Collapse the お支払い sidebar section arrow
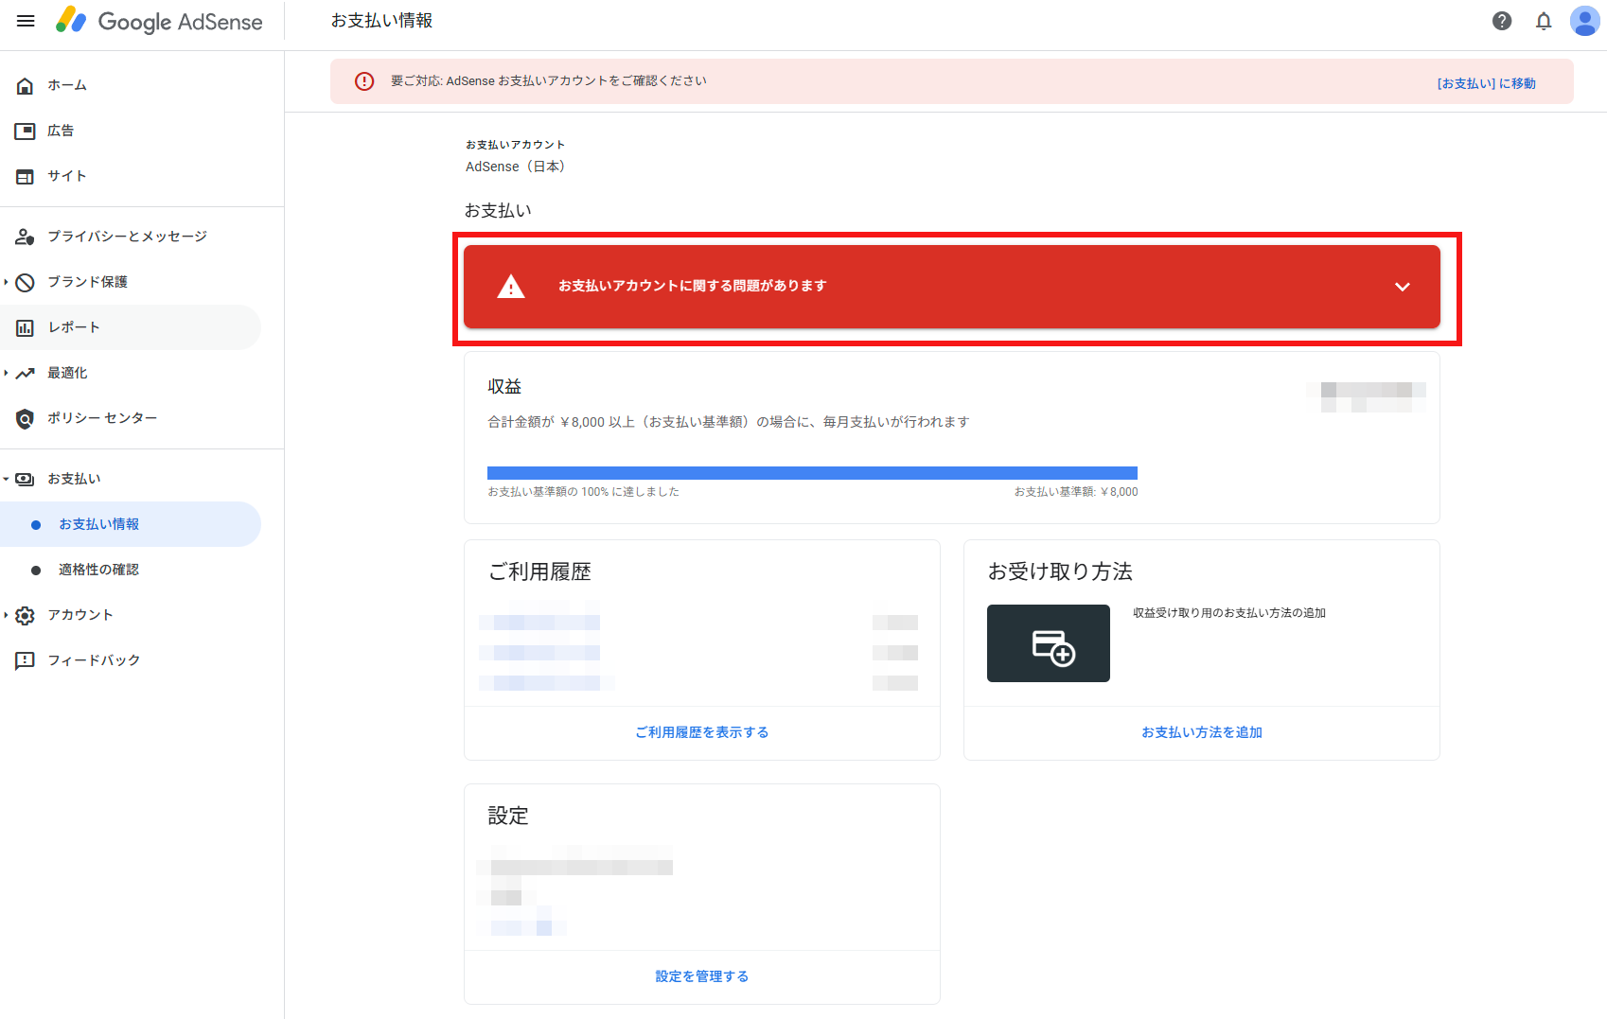 pos(6,479)
